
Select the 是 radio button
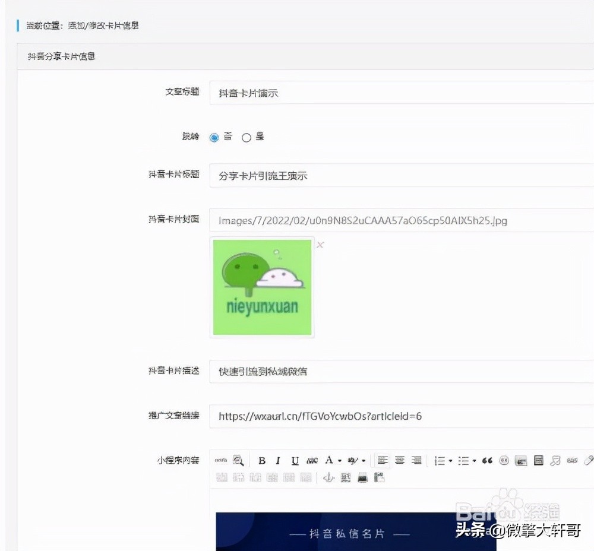pyautogui.click(x=247, y=137)
